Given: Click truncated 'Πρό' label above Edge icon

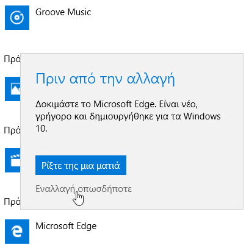Looking at the screenshot, I should pos(12,202).
